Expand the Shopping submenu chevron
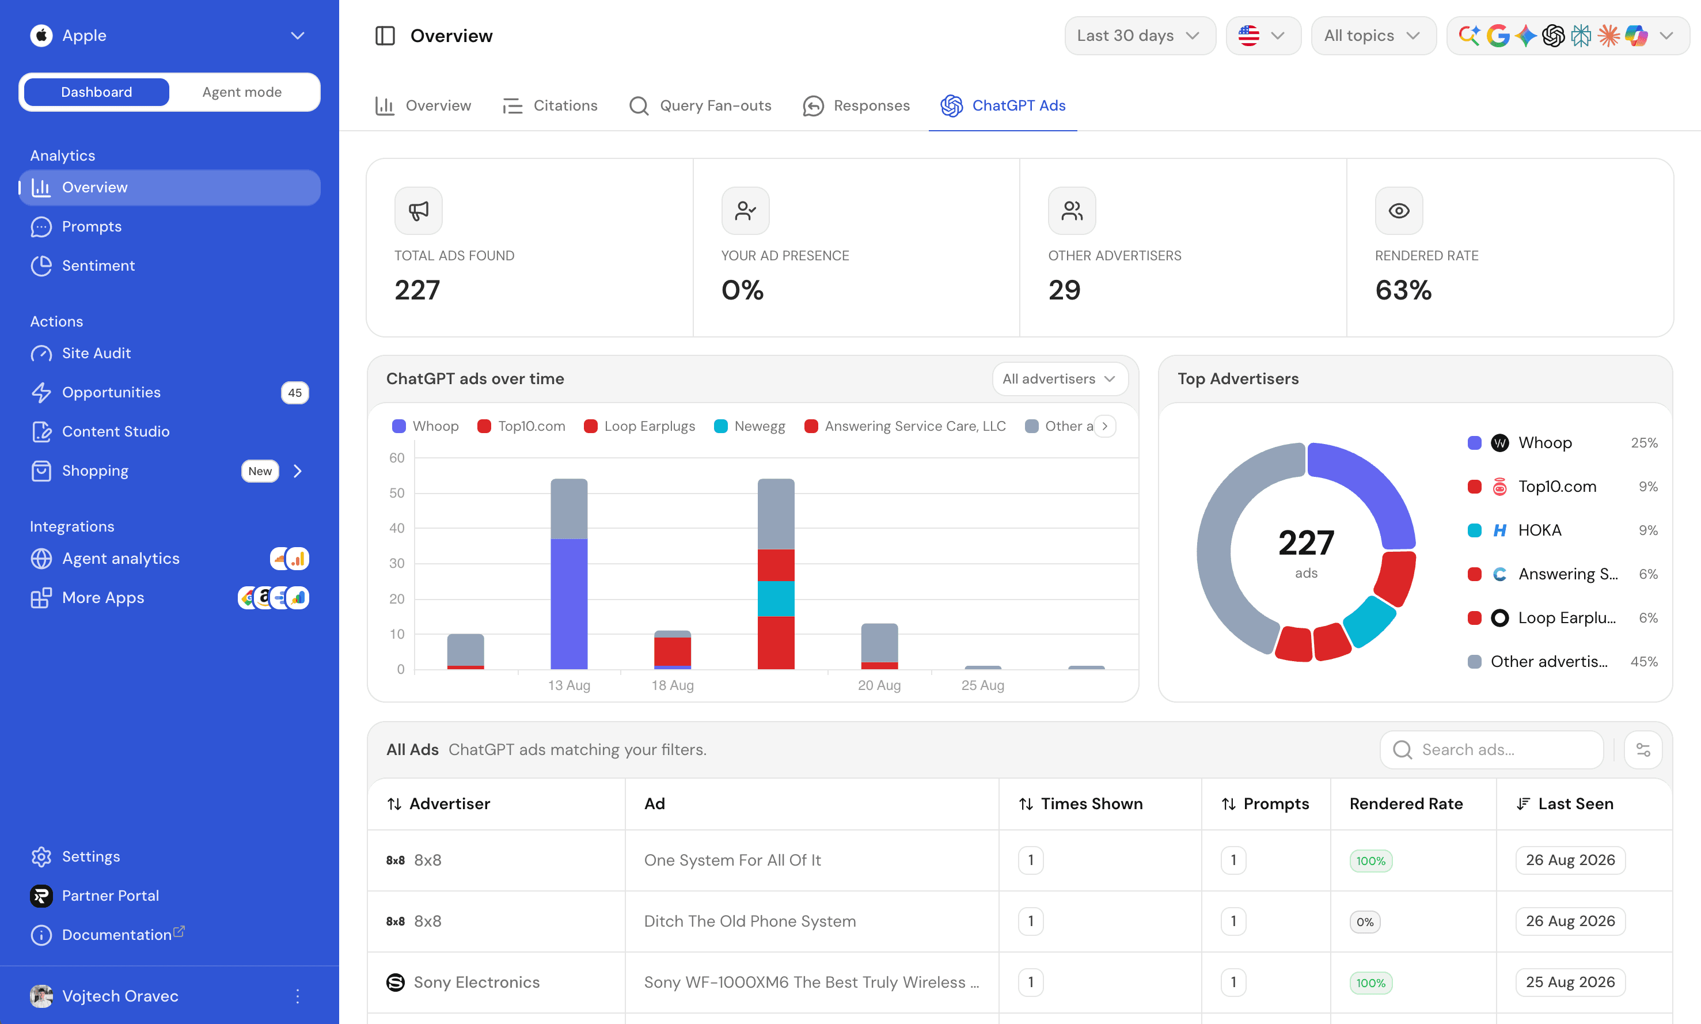1701x1024 pixels. pyautogui.click(x=297, y=471)
